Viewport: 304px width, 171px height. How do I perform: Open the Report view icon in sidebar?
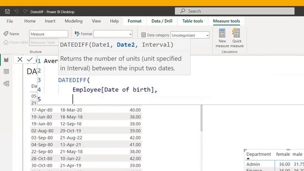coord(6,60)
